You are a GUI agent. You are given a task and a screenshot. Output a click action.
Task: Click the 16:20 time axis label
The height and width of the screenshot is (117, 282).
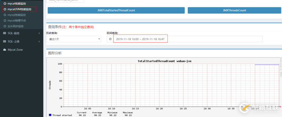(x=159, y=109)
